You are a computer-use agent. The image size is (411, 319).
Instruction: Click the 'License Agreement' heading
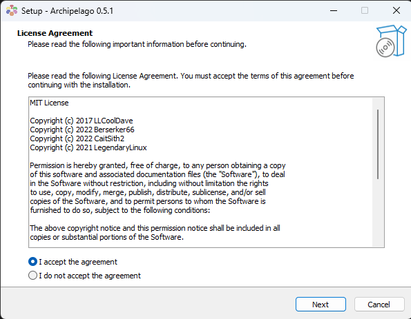coord(55,33)
